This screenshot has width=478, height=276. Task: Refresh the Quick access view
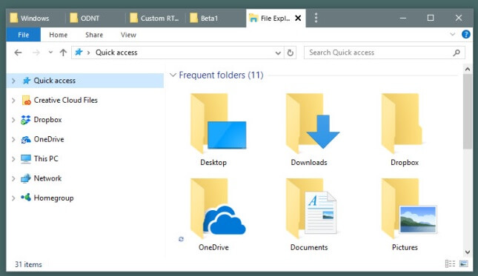point(291,53)
